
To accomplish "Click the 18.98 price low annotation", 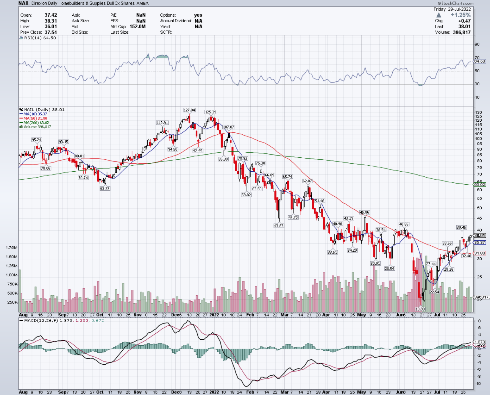I will [x=420, y=309].
